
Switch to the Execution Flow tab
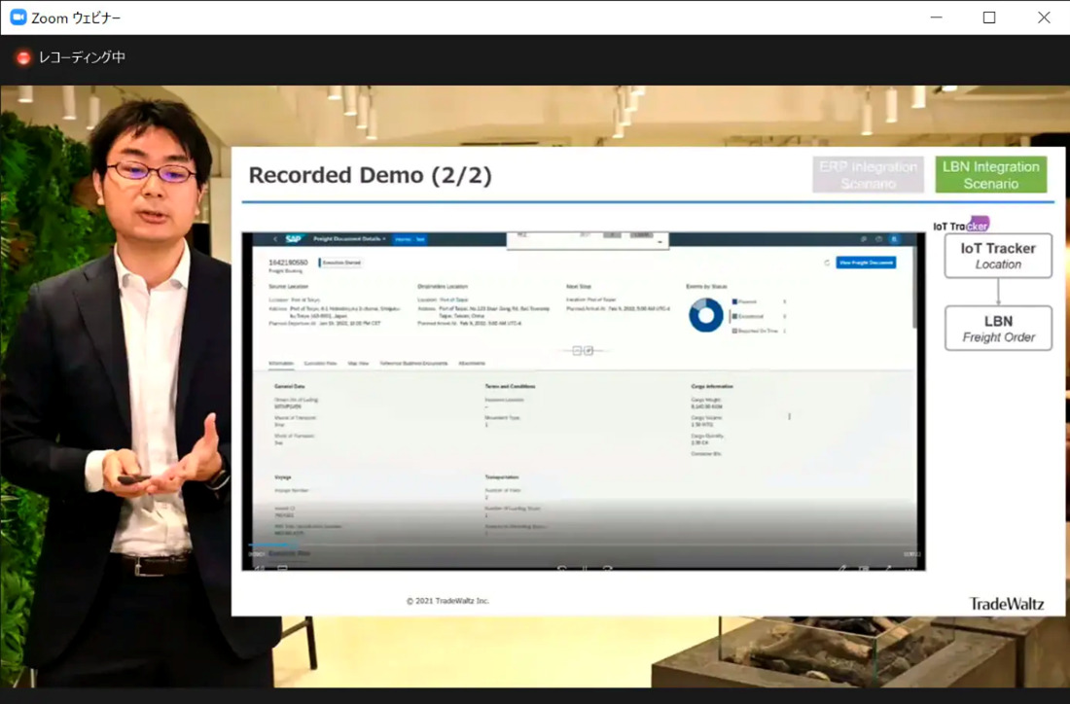pyautogui.click(x=320, y=364)
